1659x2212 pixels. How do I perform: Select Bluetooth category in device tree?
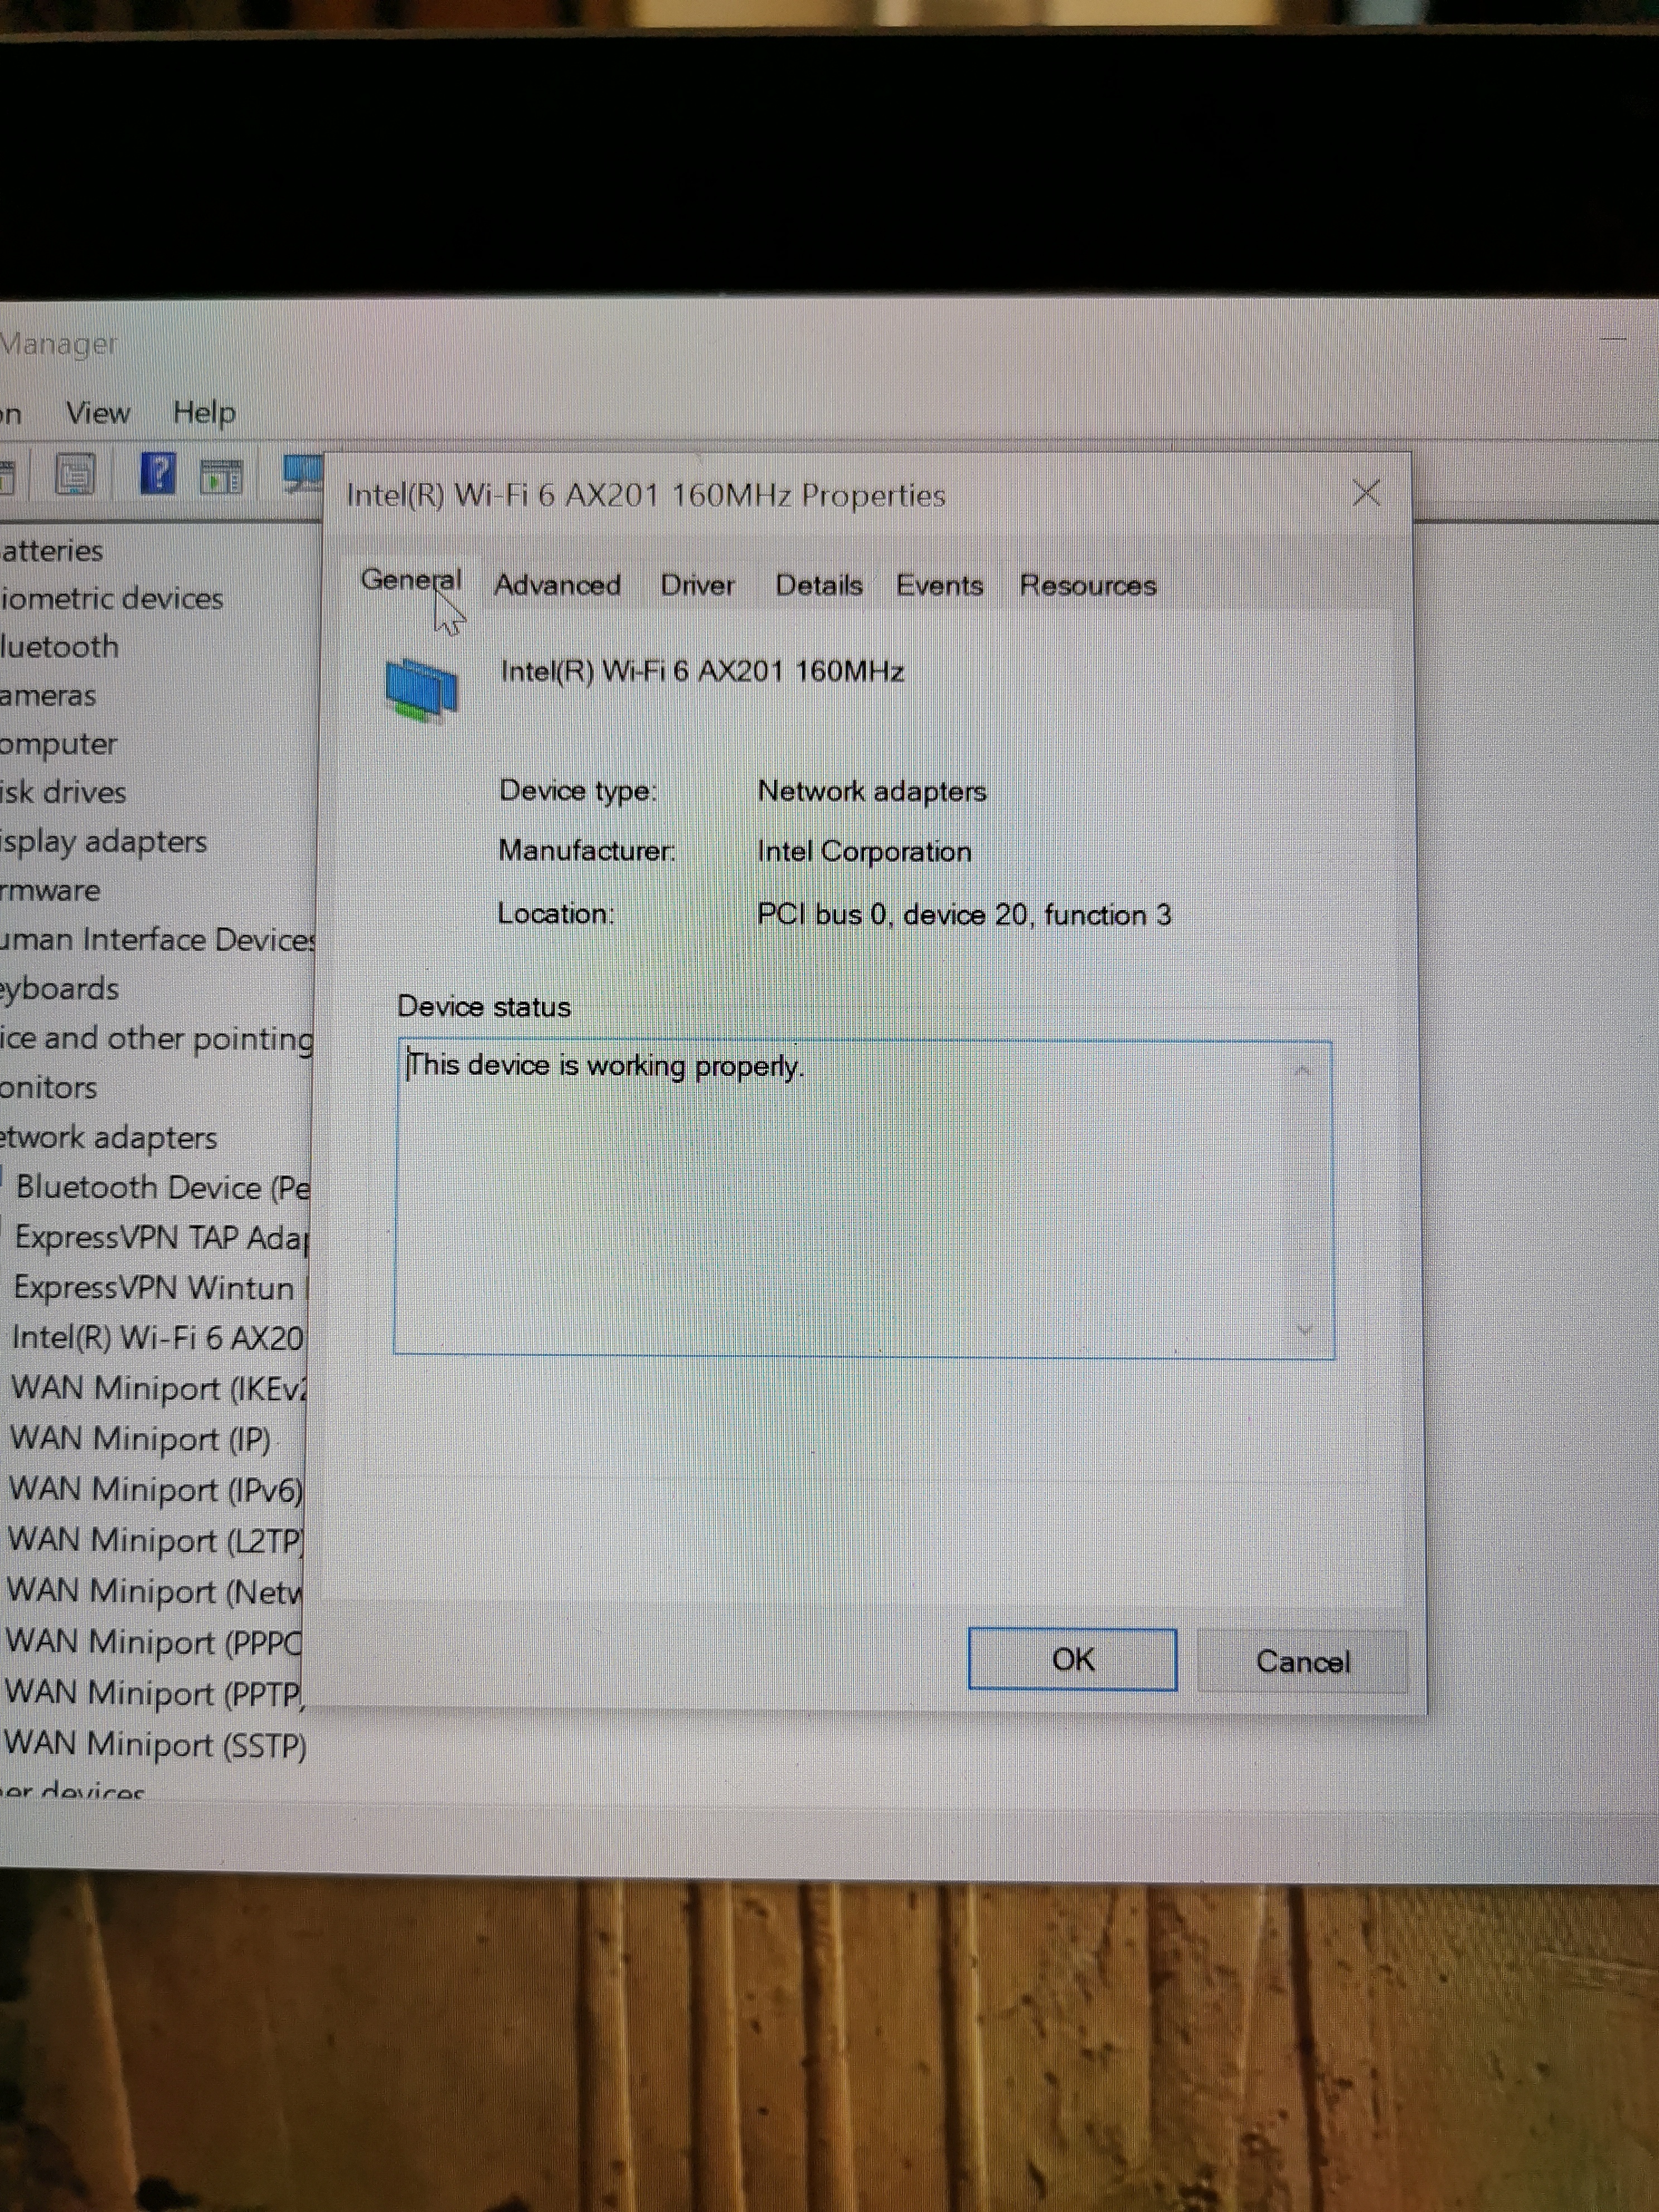tap(60, 647)
